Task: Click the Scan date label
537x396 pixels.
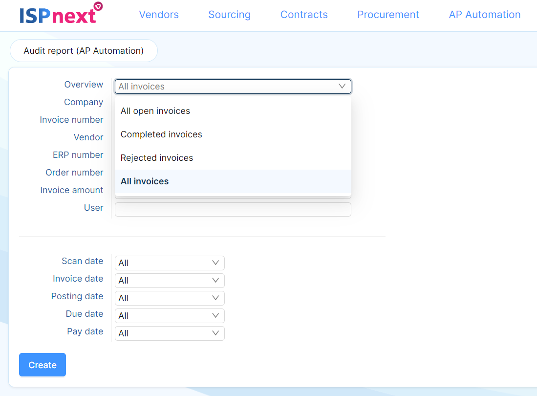Action: point(82,261)
